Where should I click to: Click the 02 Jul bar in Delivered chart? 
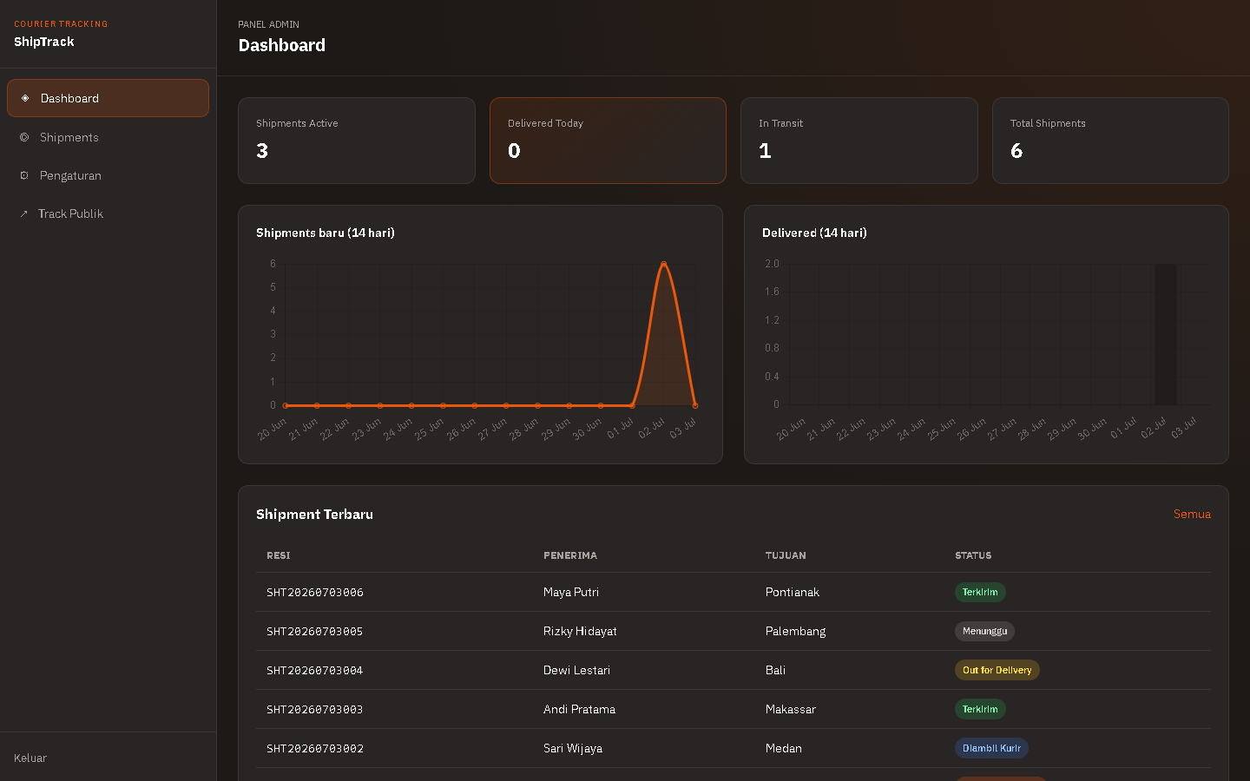point(1166,334)
